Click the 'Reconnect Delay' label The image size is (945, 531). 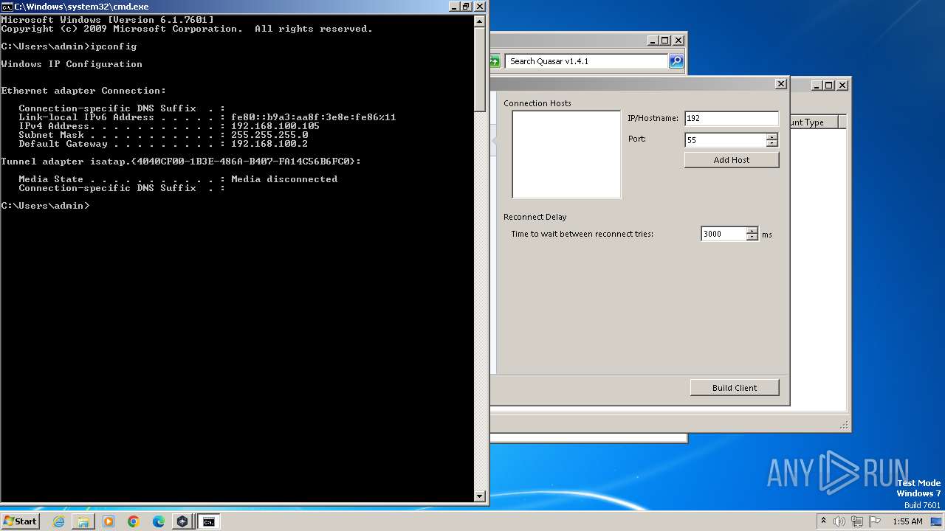click(535, 217)
